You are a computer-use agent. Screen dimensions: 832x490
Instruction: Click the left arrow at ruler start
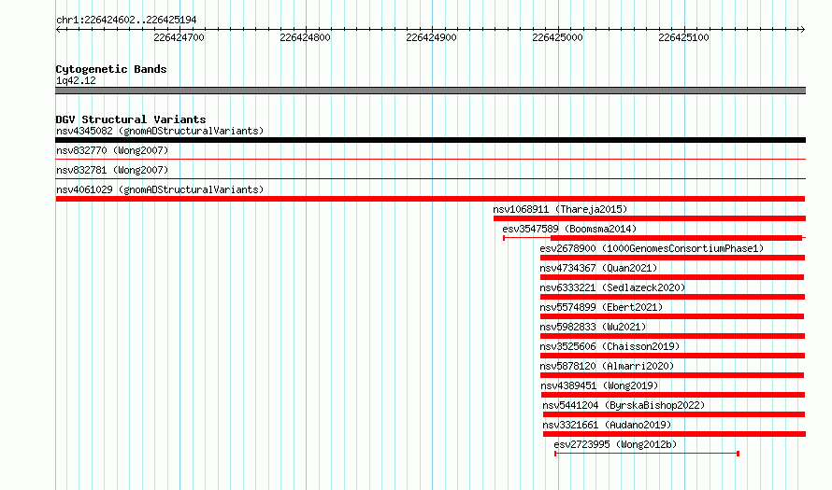58,30
